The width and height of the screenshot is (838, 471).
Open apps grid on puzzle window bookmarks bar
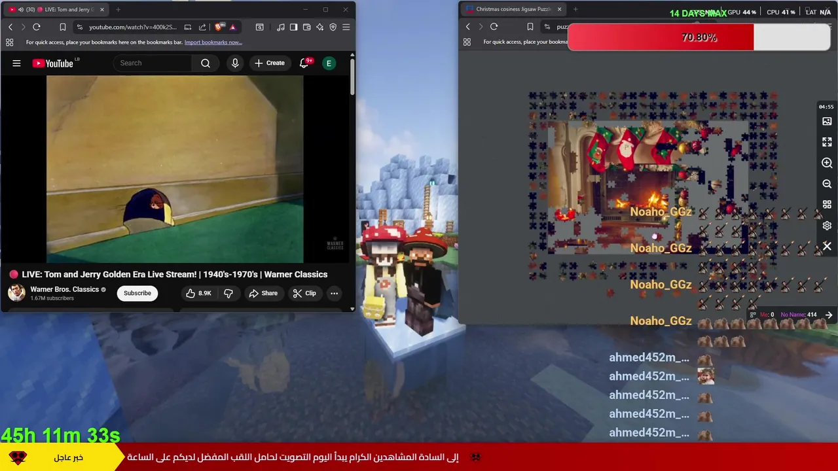point(467,42)
